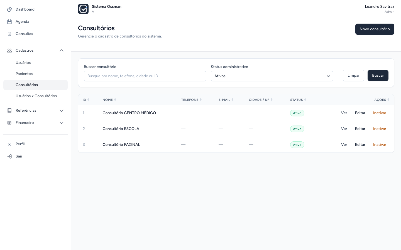
Task: Sort table by ID column arrows
Action: coord(88,100)
